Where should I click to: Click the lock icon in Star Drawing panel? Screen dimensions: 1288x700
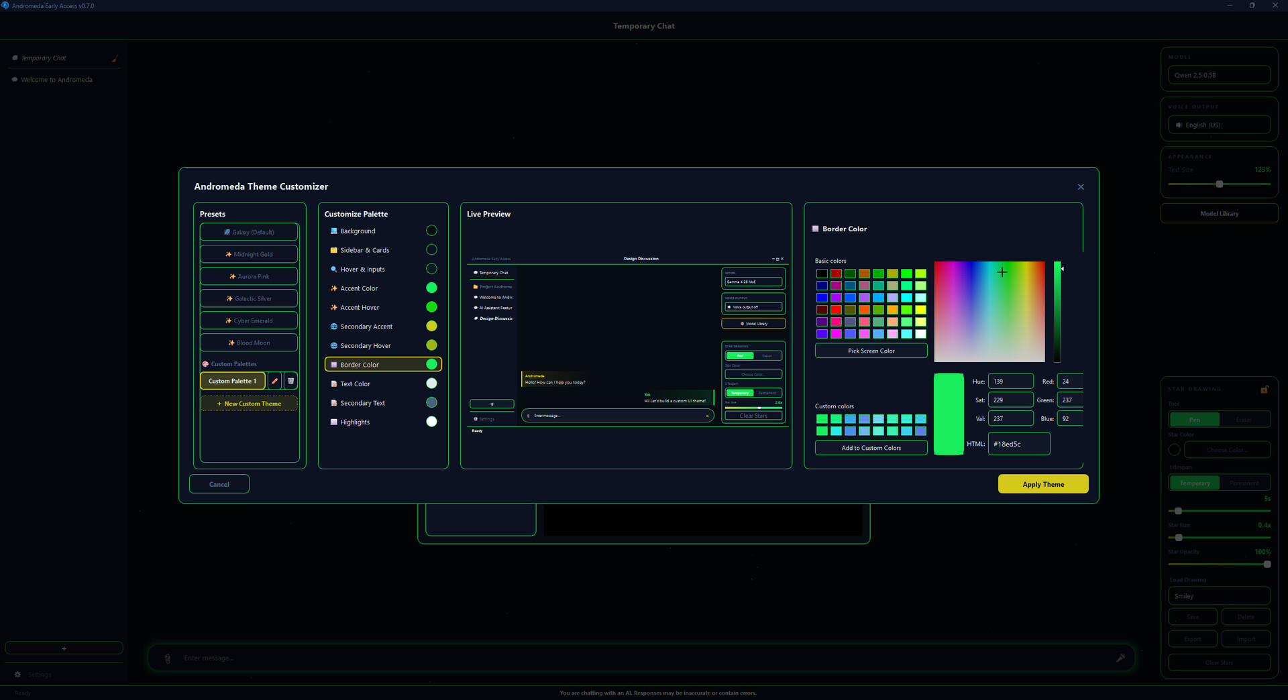[1264, 390]
